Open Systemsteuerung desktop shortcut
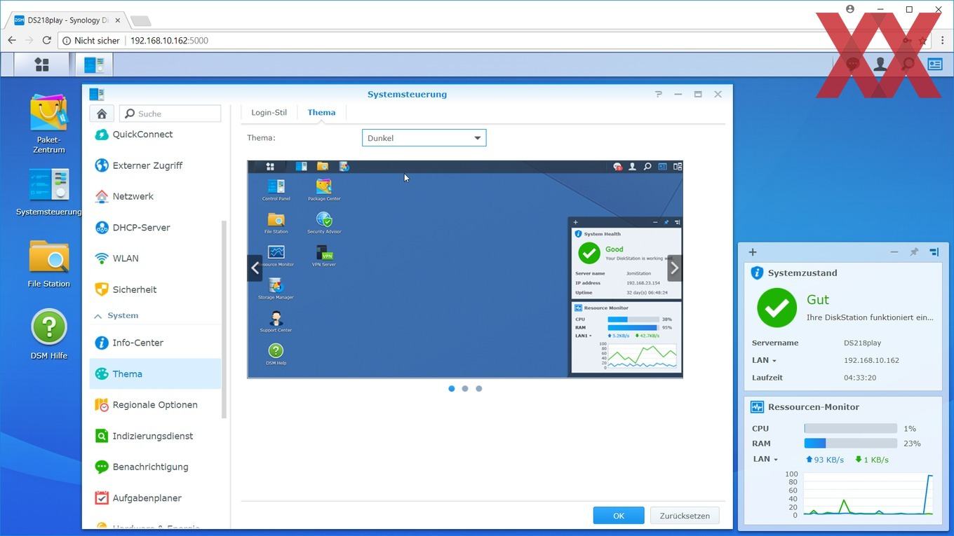This screenshot has width=954, height=536. [x=49, y=191]
